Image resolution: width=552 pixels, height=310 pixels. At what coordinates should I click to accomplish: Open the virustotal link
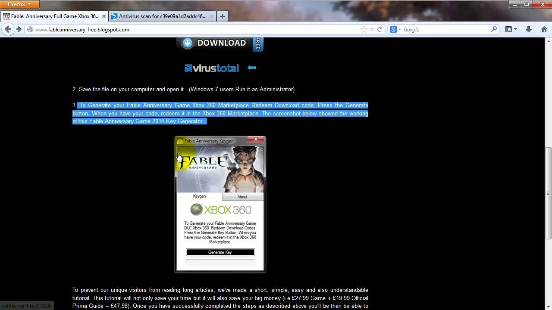211,68
